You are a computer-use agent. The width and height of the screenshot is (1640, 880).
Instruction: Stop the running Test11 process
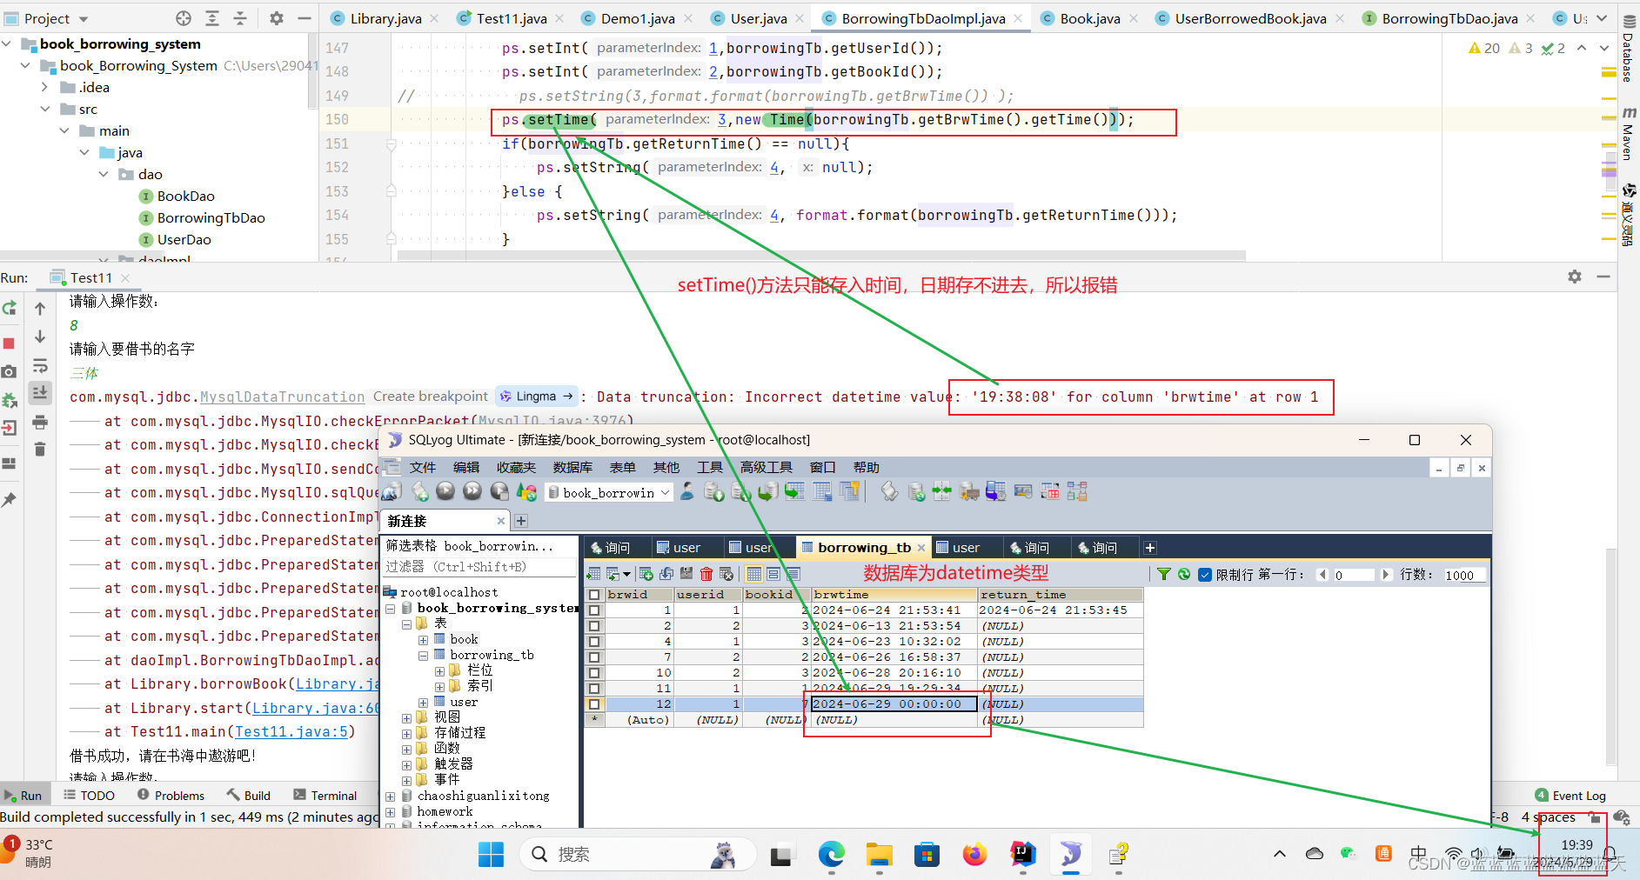click(x=10, y=343)
